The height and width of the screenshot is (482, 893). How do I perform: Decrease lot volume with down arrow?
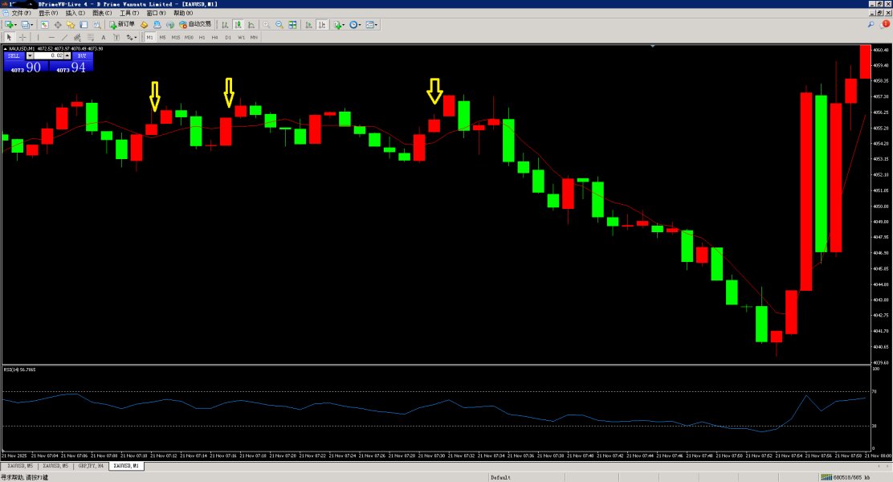click(x=31, y=56)
